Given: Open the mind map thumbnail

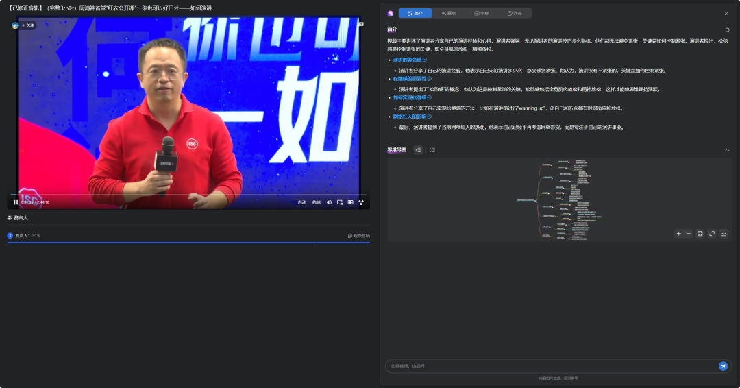Looking at the screenshot, I should pyautogui.click(x=559, y=199).
